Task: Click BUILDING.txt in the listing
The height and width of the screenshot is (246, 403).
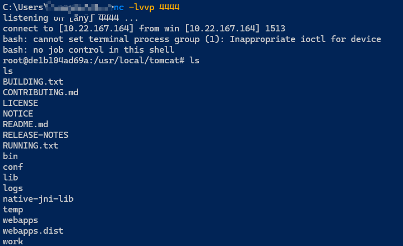Action: click(33, 82)
